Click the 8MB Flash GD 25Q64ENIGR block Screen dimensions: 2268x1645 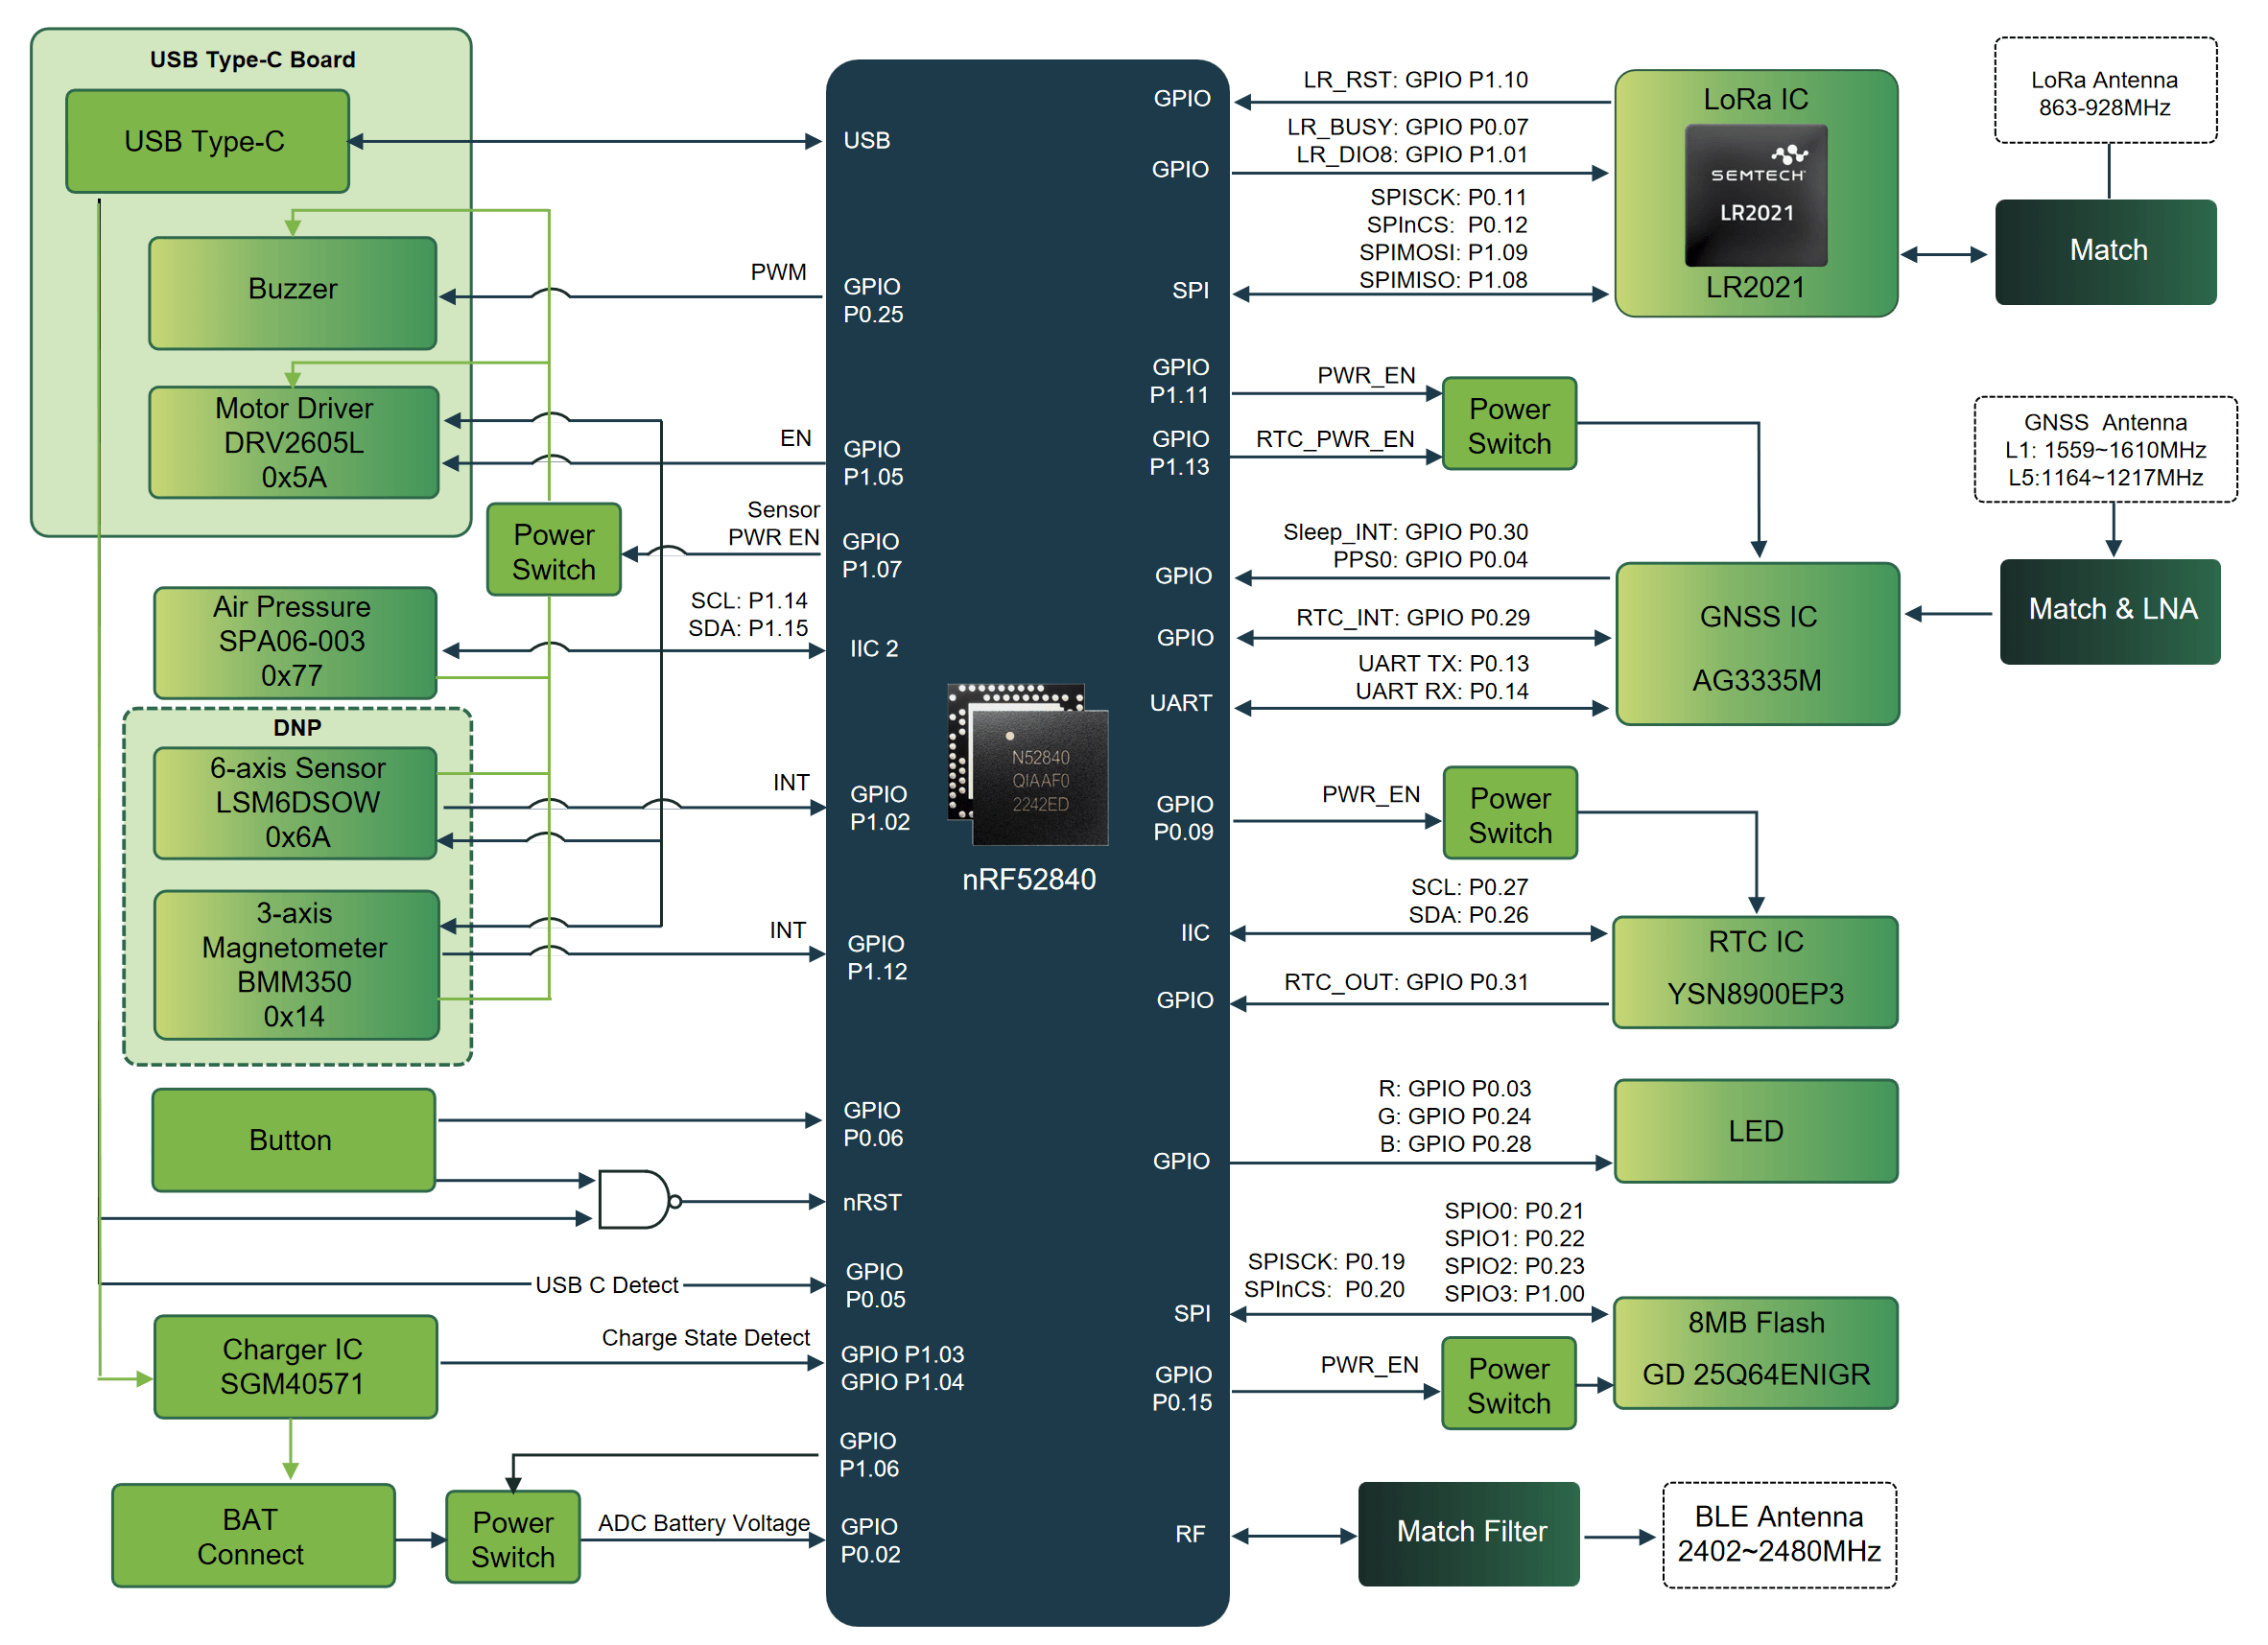point(1755,1353)
